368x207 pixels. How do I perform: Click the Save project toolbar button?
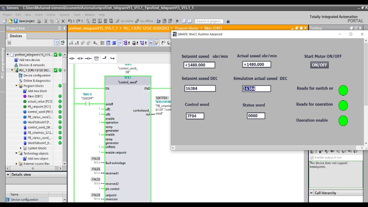tap(24, 21)
